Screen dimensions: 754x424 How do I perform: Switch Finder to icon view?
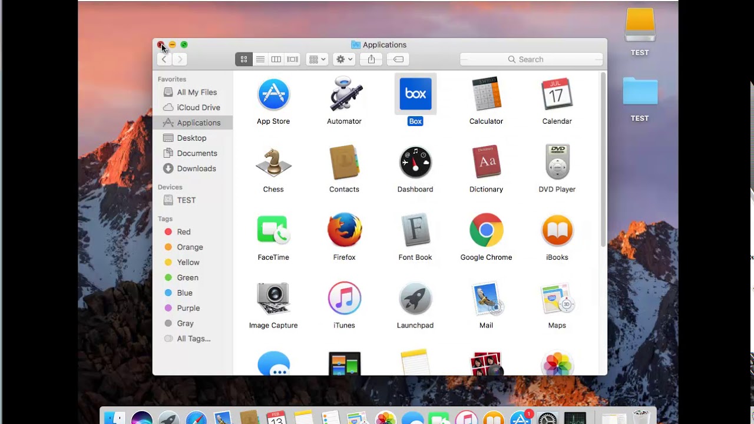point(243,59)
